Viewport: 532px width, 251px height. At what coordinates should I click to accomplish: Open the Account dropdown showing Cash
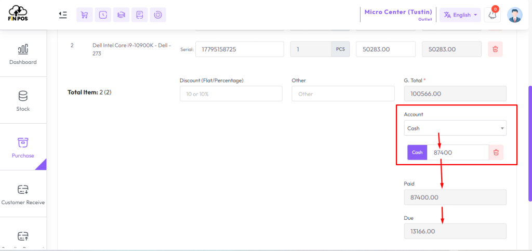(x=455, y=128)
